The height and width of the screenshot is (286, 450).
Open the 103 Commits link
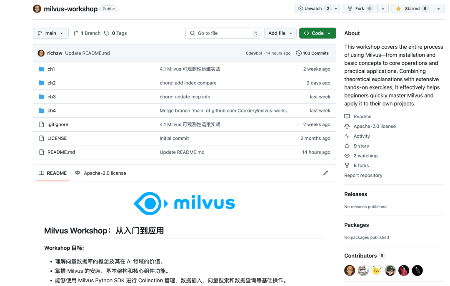(312, 53)
